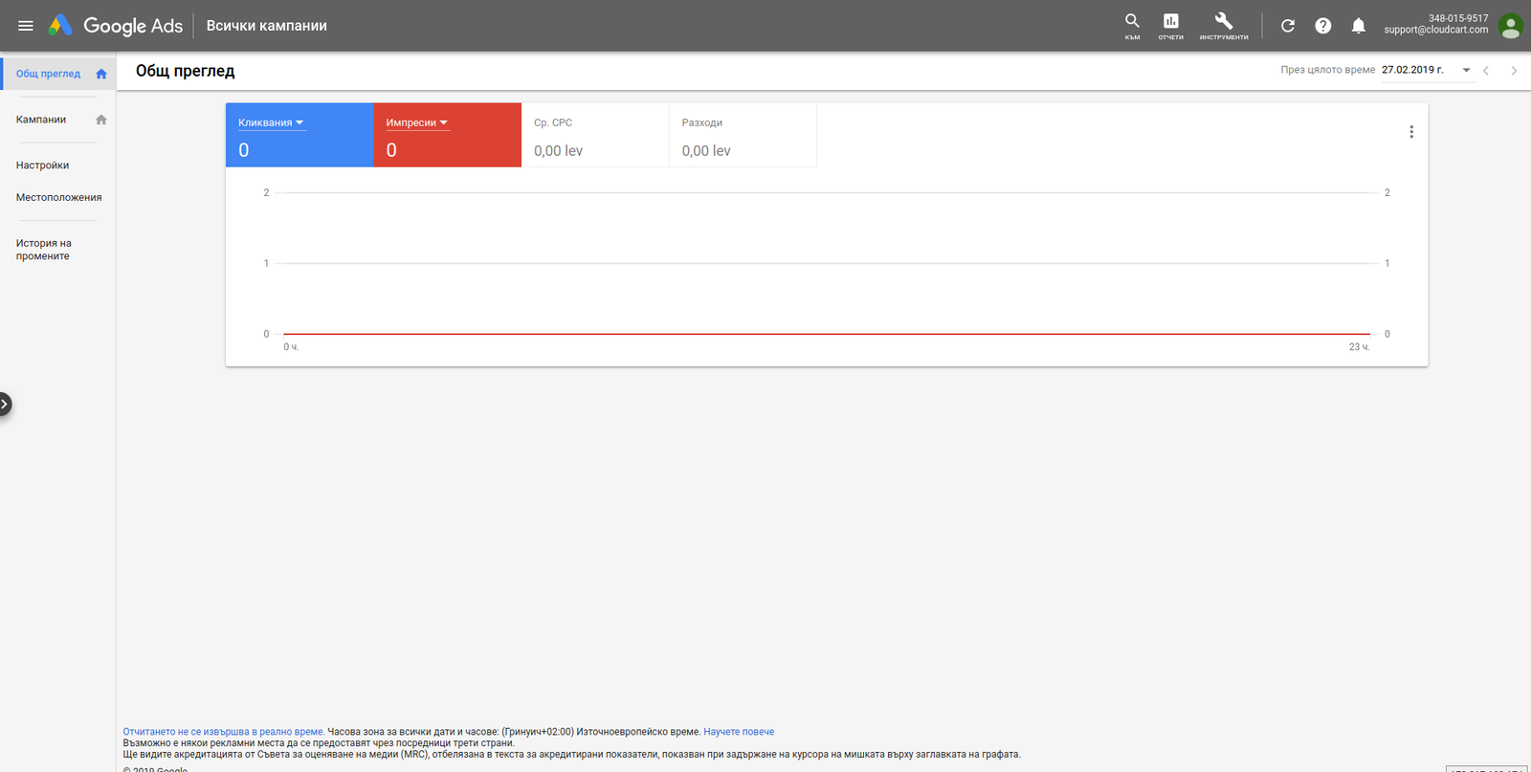This screenshot has width=1531, height=772.
Task: Open Кампании in sidebar
Action: pyautogui.click(x=41, y=120)
